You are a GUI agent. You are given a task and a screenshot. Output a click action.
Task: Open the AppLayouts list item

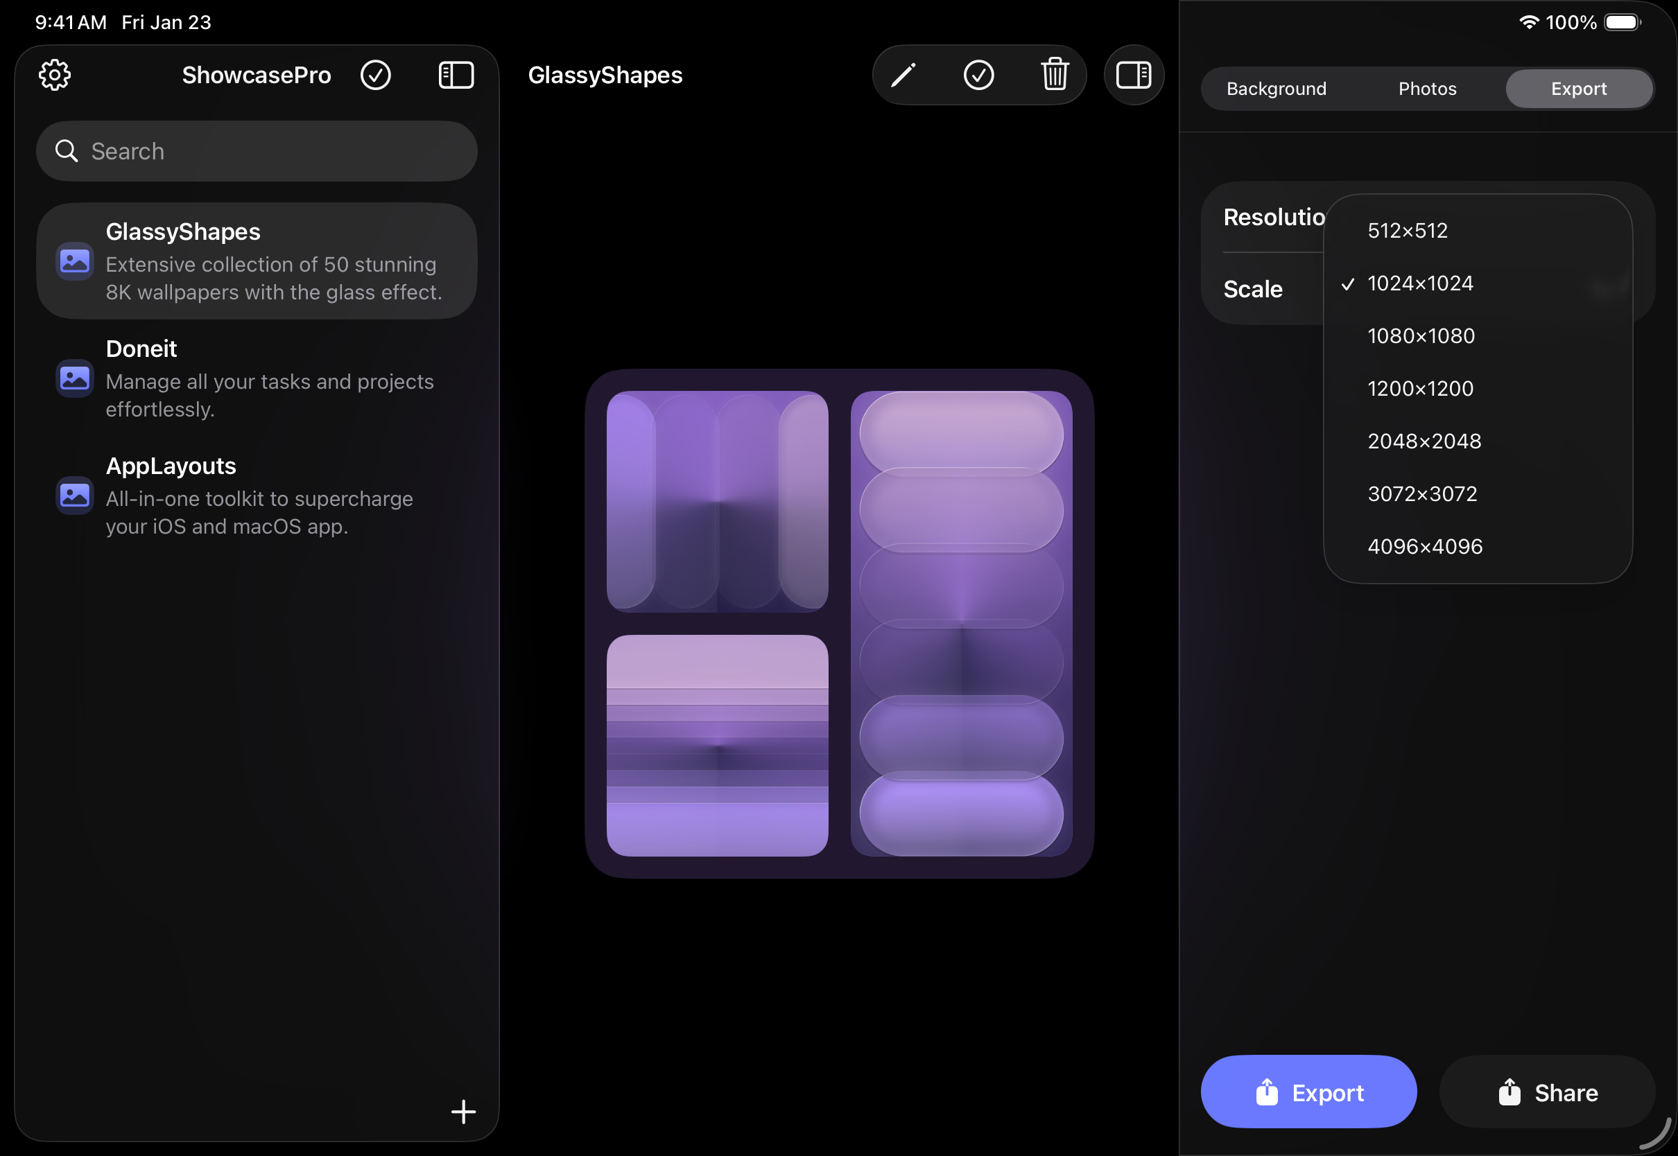[x=257, y=496]
